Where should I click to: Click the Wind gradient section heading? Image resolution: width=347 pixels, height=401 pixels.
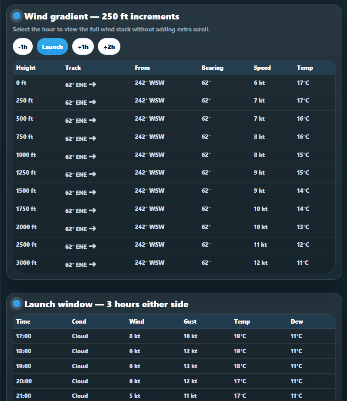102,16
